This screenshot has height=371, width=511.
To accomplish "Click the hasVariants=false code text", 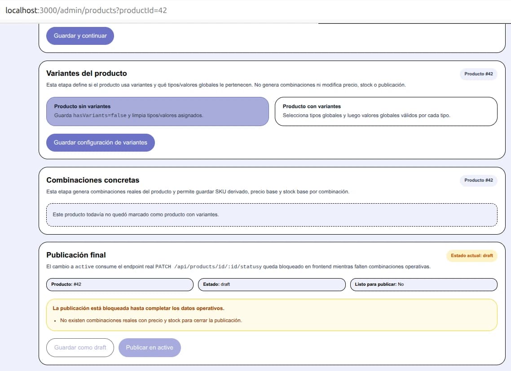I will click(x=100, y=115).
